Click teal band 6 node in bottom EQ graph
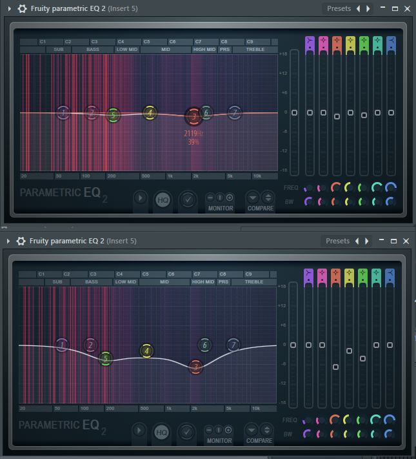The height and width of the screenshot is (459, 416). (205, 345)
